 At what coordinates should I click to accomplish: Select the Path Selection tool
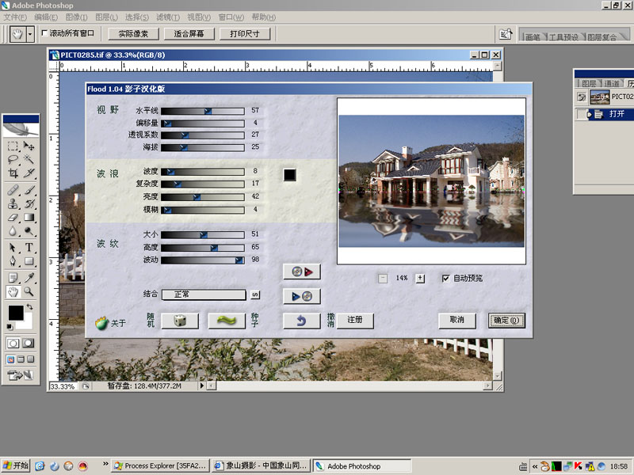13,247
